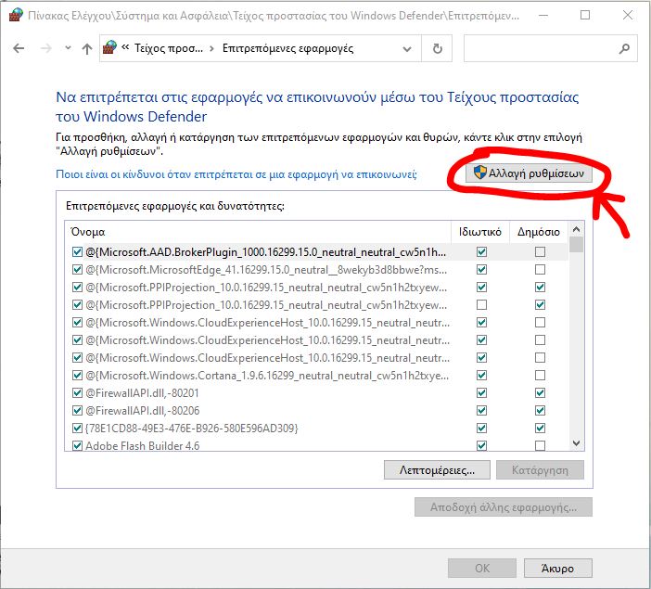Click the Αποδοχή άλλης εφαρμογής... button
This screenshot has width=651, height=589.
tap(504, 507)
